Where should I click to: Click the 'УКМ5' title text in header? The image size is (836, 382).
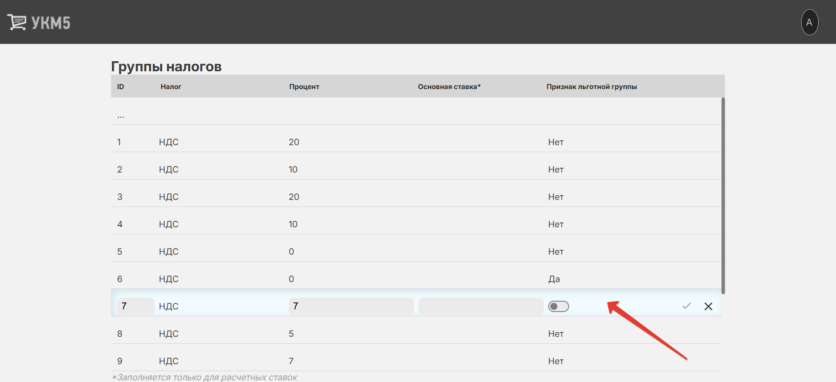click(x=51, y=23)
